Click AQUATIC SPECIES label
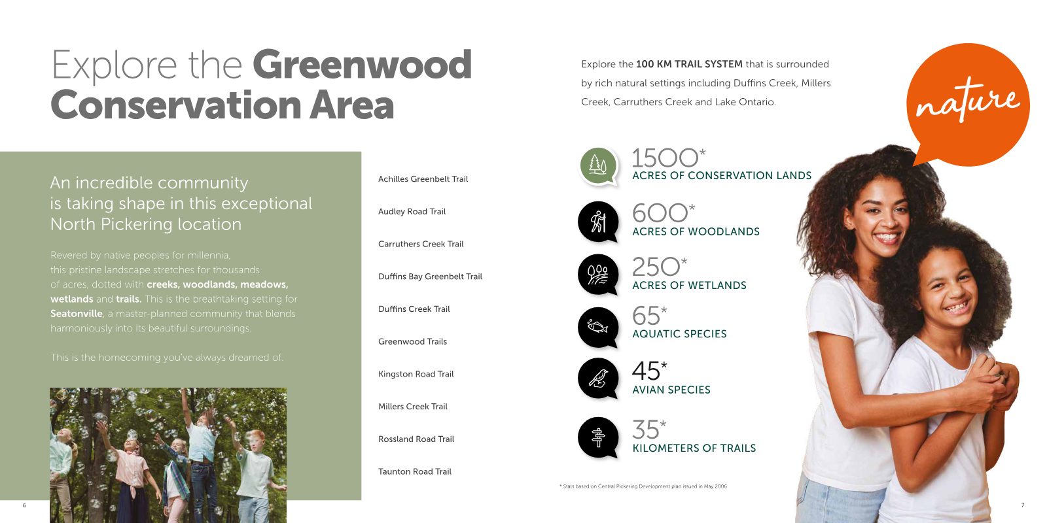The width and height of the screenshot is (1047, 523). 679,334
